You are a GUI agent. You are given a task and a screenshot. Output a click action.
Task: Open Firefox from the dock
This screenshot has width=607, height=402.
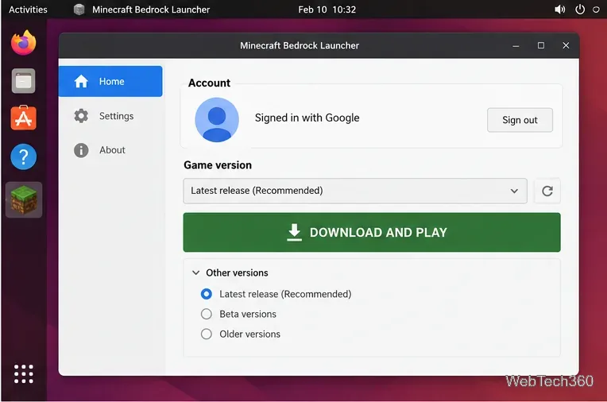(24, 43)
